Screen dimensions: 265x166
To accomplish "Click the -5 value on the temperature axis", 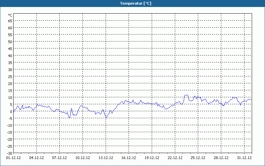I will coord(10,119).
